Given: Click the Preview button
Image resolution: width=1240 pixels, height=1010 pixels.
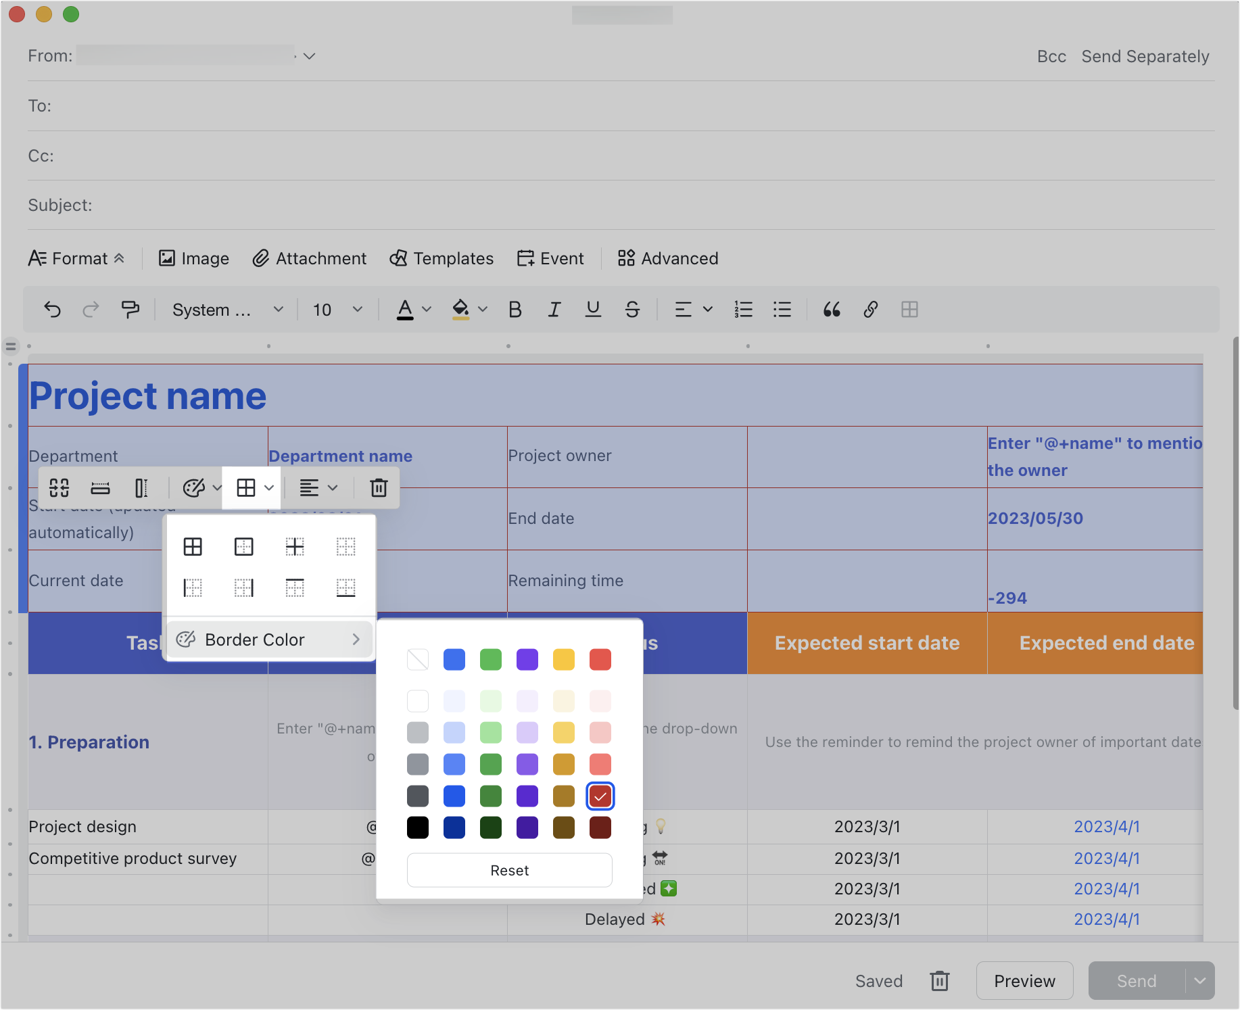Looking at the screenshot, I should pos(1024,981).
